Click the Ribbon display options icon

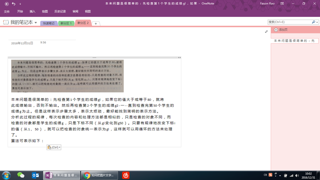coord(282,4)
